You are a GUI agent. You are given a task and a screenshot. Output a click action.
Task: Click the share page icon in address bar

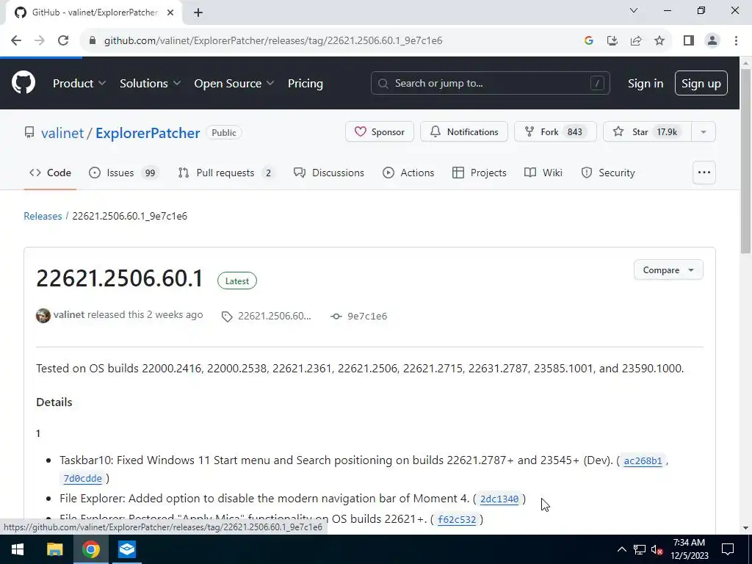coord(636,40)
